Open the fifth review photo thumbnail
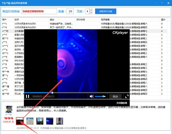 point(59,121)
